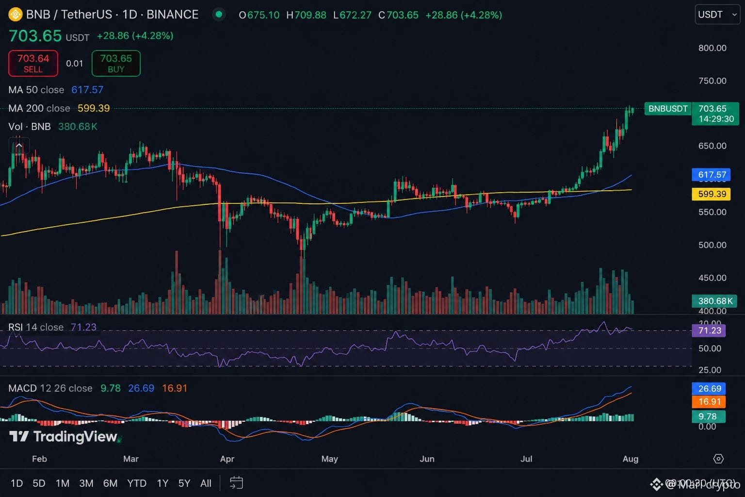Click the Jul label on time axis
Screen dimensions: 745x497
coord(526,459)
